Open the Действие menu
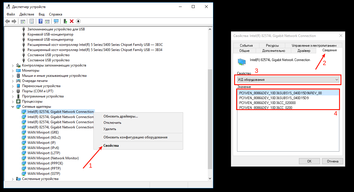This screenshot has height=192, width=354. 27,14
